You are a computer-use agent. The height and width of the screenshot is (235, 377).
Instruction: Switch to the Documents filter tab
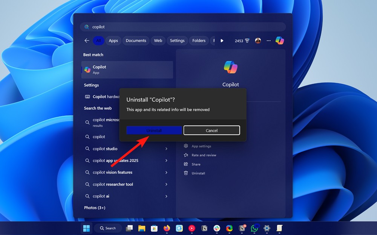tap(136, 41)
